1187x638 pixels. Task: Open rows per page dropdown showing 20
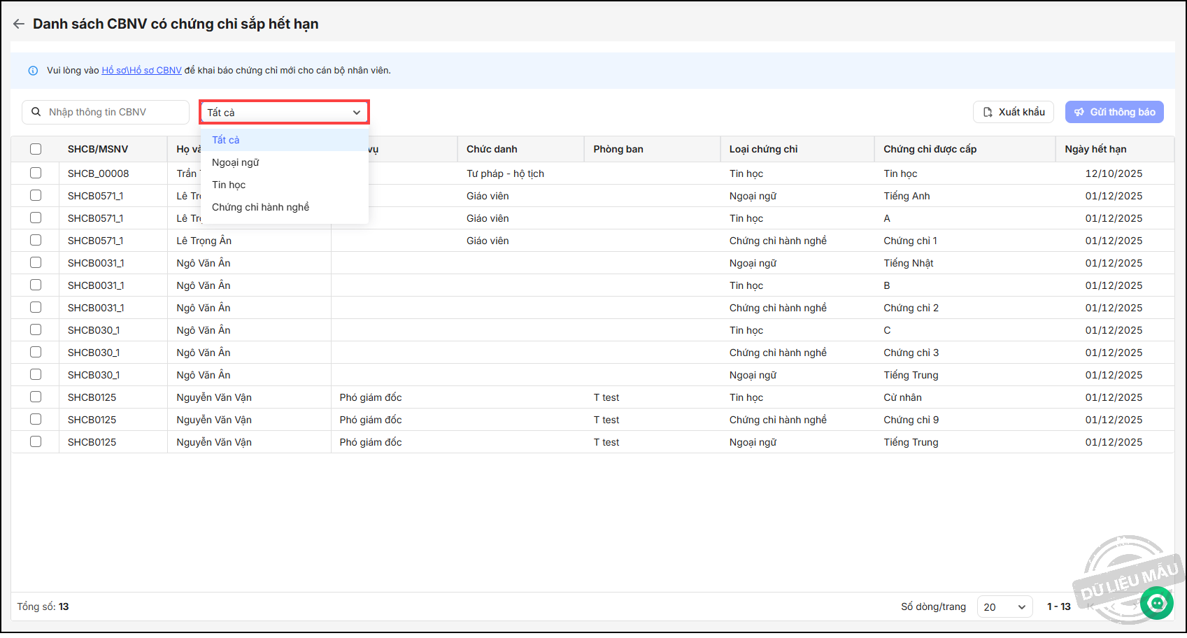click(1004, 607)
